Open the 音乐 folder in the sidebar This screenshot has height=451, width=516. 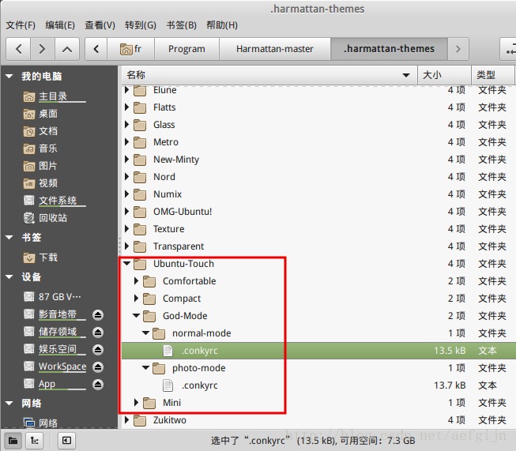pyautogui.click(x=47, y=148)
